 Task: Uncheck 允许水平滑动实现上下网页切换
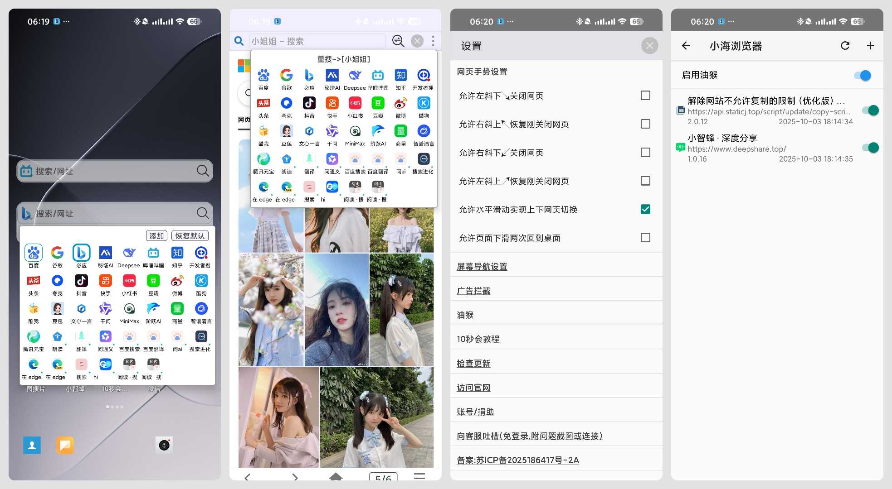coord(645,209)
